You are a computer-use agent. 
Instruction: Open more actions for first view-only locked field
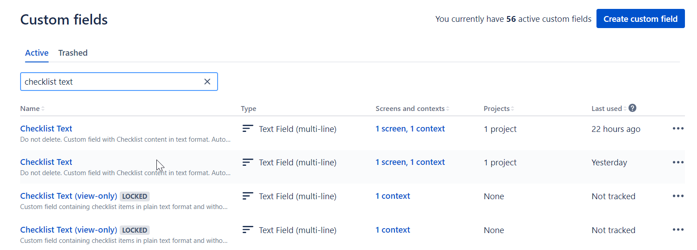[678, 196]
